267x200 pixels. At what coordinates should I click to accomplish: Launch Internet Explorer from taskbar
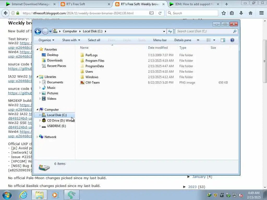[x=23, y=195]
